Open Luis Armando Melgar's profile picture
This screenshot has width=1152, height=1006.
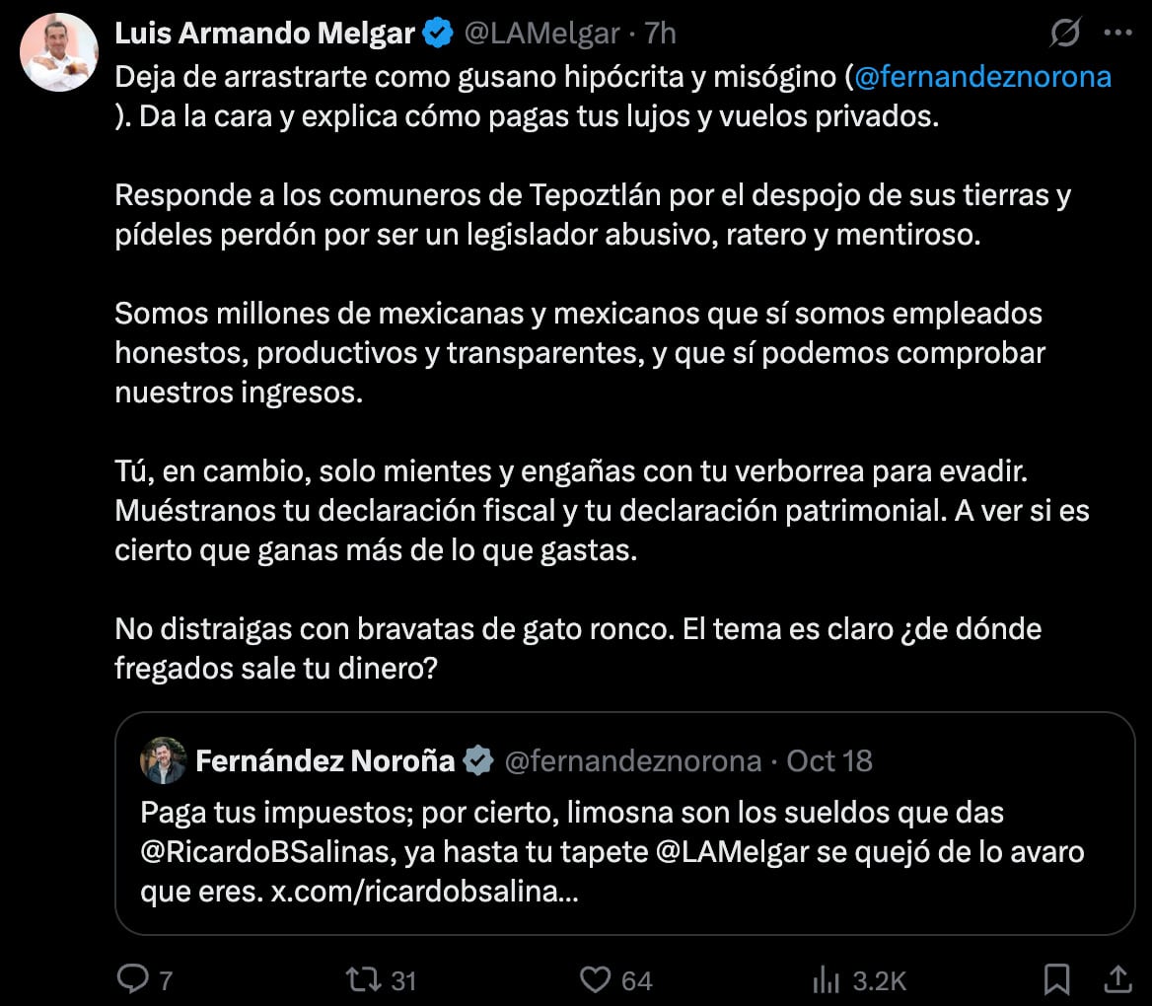click(59, 52)
